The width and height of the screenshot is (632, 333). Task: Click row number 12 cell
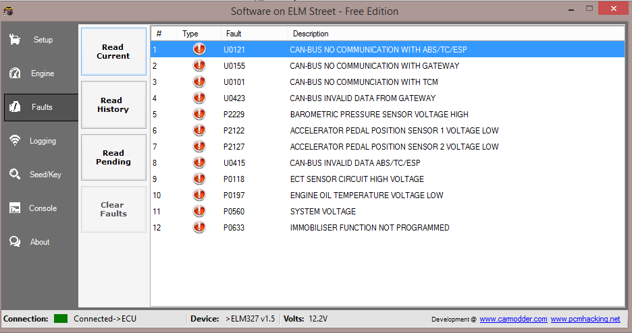(157, 228)
